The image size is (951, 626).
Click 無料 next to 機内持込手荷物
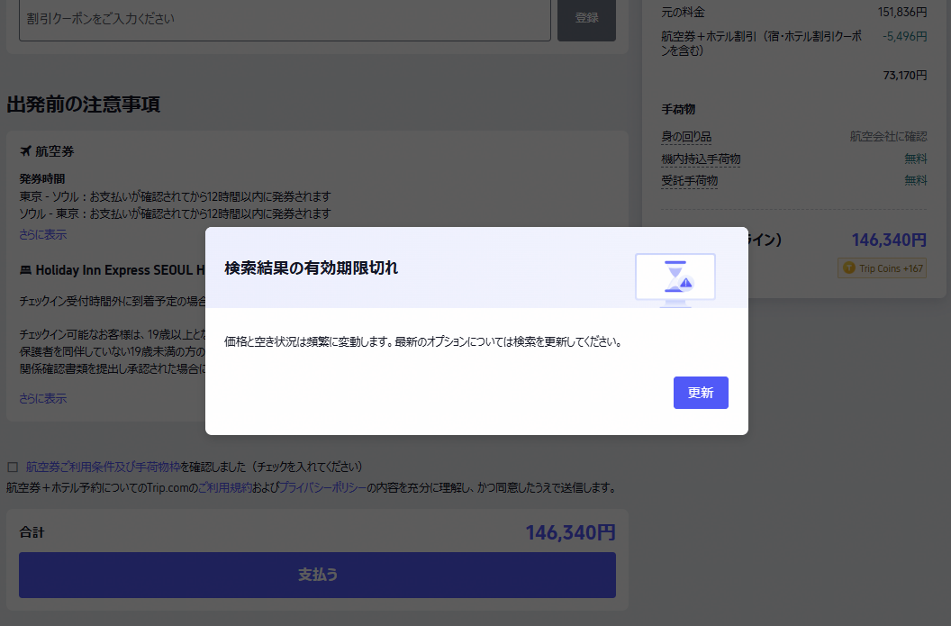pos(916,159)
